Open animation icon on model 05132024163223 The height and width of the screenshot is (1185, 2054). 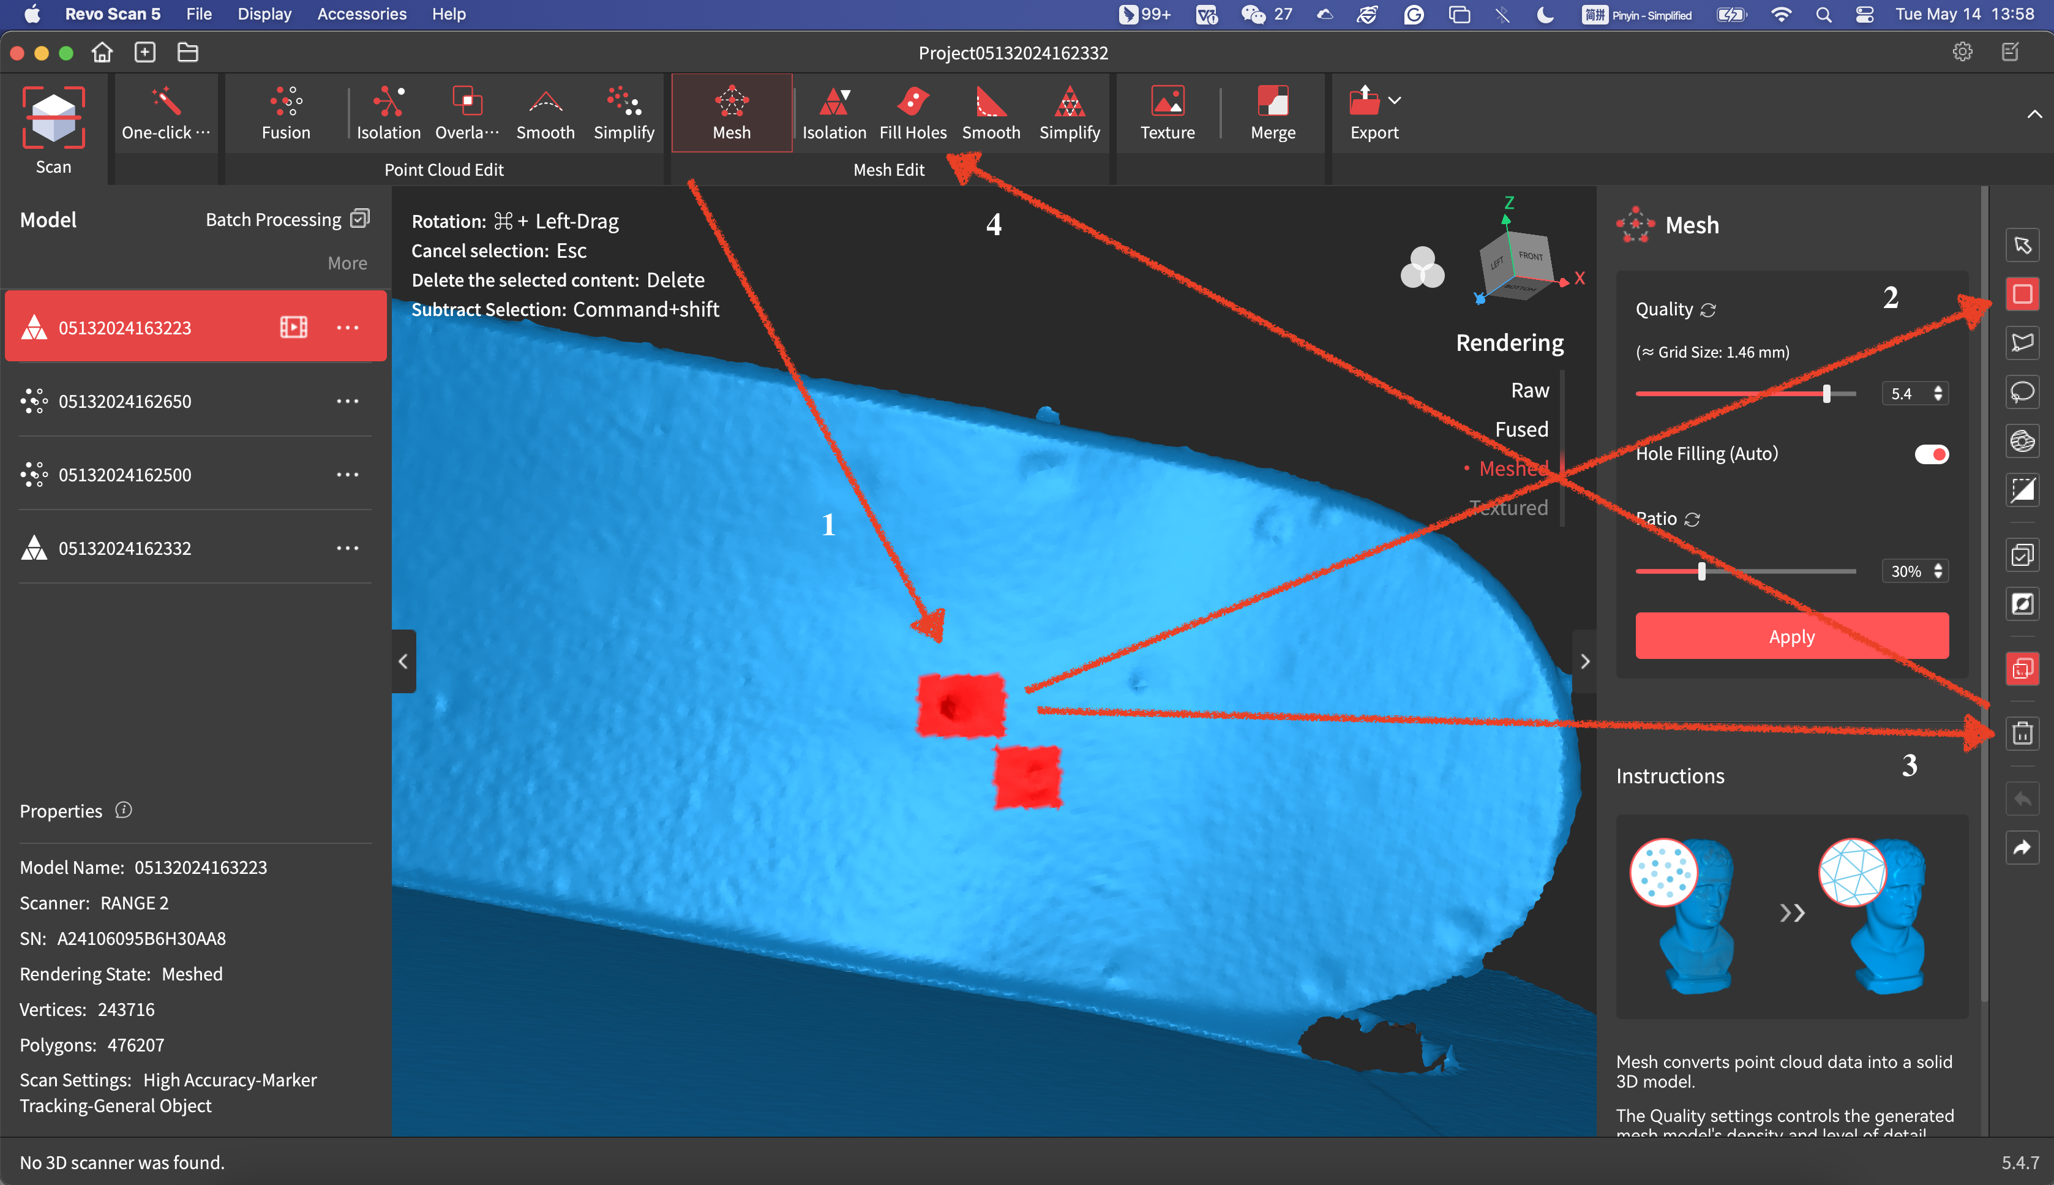[294, 327]
